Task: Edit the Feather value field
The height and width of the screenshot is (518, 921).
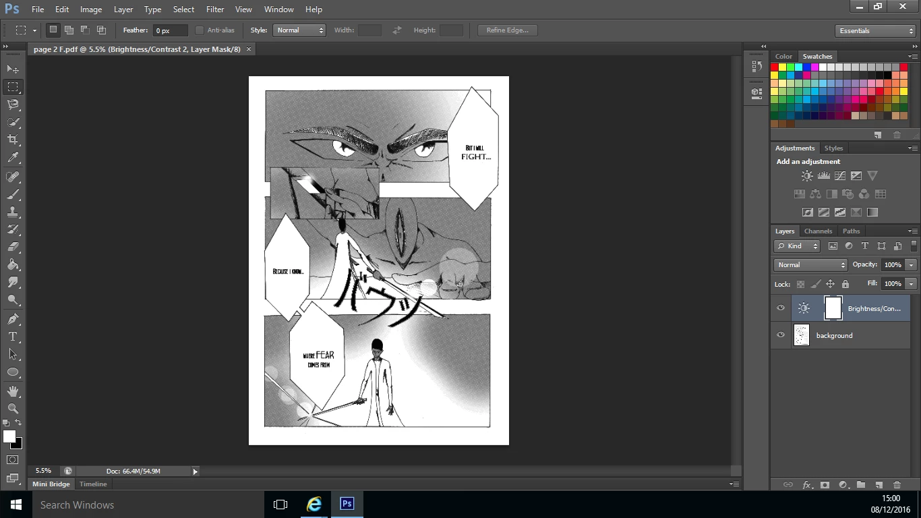Action: point(170,30)
